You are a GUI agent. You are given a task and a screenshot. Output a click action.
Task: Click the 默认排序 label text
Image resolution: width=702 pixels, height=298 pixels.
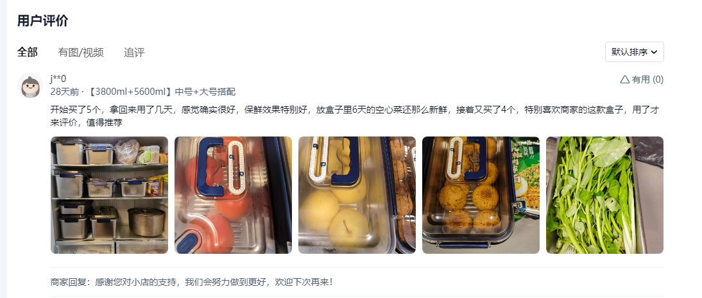point(629,52)
